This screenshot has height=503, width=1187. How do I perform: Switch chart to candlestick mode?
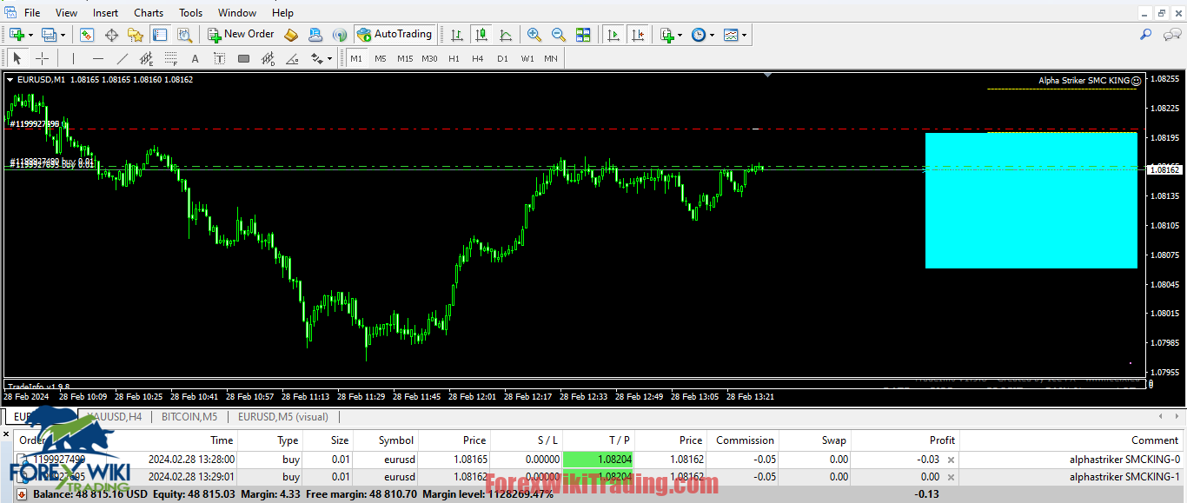[481, 35]
